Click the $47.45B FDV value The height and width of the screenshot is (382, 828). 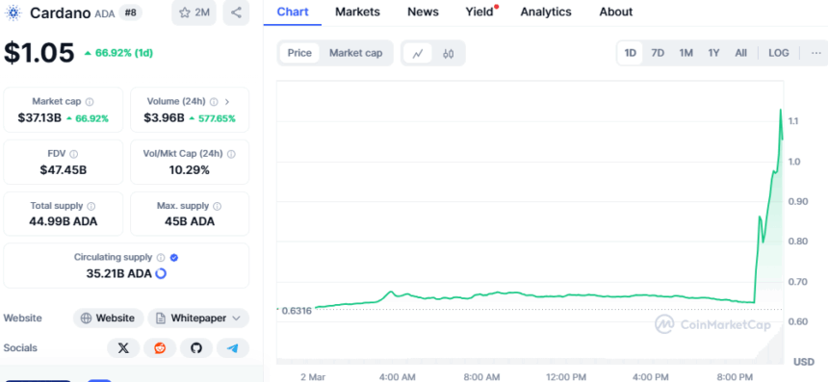[64, 170]
